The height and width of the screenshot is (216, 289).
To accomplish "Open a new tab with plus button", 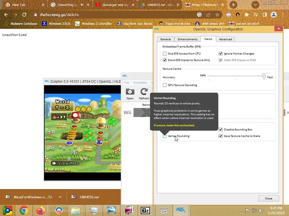I will click(233, 5).
